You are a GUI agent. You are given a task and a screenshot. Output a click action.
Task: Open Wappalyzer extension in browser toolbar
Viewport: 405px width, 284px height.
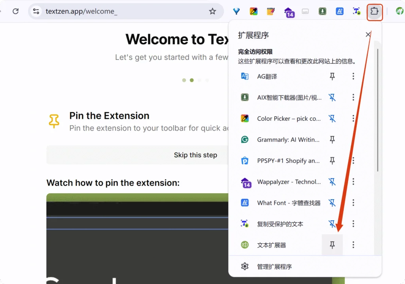click(x=290, y=12)
